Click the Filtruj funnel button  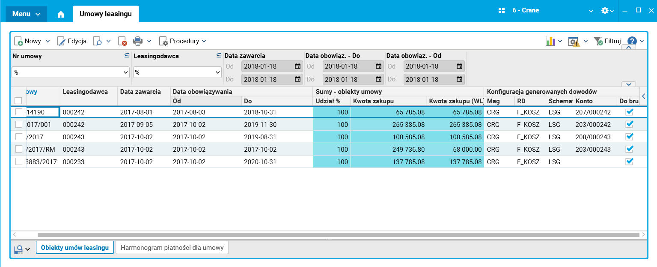[x=607, y=41]
